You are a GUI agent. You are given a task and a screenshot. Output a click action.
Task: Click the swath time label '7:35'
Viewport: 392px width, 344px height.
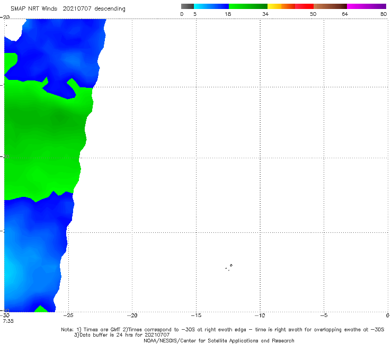[x=8, y=321]
